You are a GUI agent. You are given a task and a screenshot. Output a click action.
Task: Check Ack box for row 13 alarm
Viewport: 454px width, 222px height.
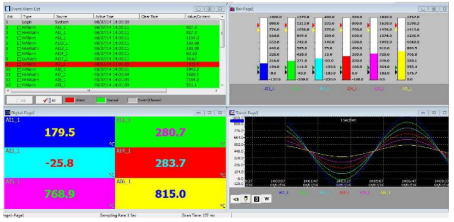tap(19, 85)
